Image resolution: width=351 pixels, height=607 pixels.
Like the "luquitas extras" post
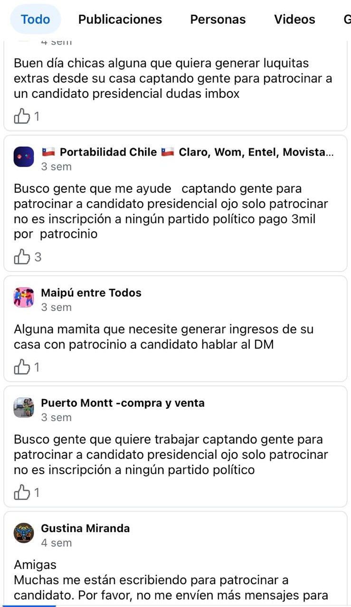(x=22, y=116)
